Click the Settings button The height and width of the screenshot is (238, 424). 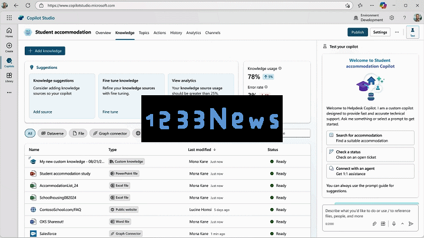[380, 32]
